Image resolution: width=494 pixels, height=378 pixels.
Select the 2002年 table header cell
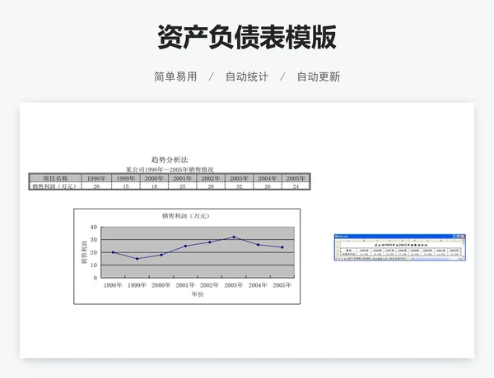[211, 178]
